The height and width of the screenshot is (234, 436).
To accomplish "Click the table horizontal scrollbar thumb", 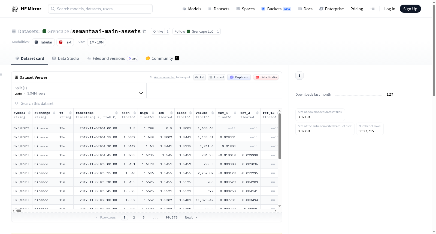I will (x=19, y=211).
